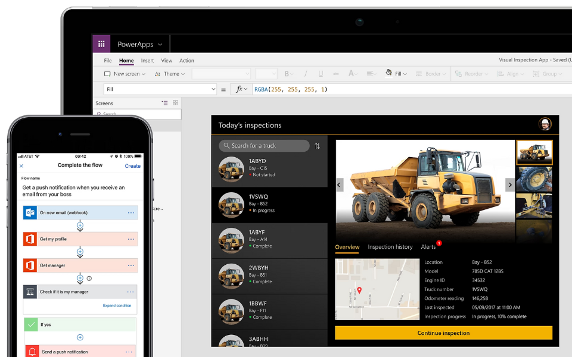The height and width of the screenshot is (357, 572).
Task: Switch to the Home ribbon tab
Action: (126, 61)
